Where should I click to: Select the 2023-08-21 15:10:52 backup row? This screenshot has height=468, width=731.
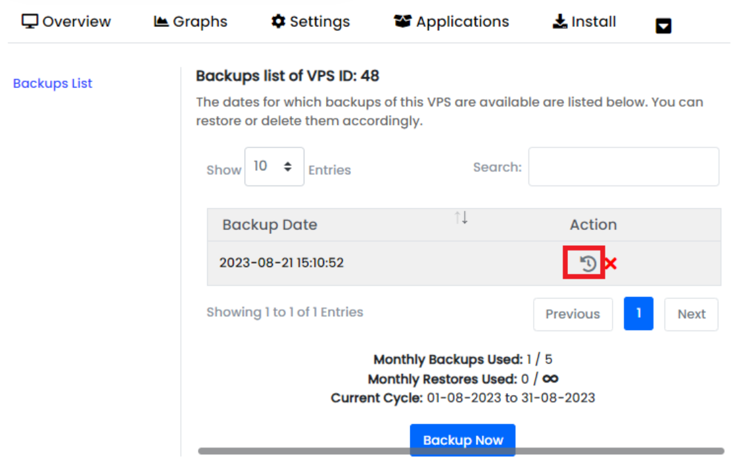(x=281, y=263)
